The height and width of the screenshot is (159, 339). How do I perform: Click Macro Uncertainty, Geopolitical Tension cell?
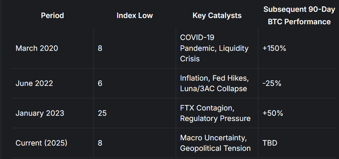click(x=215, y=143)
